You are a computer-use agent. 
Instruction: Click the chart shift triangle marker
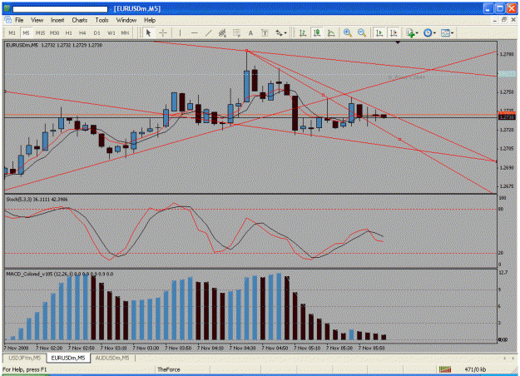[x=398, y=42]
